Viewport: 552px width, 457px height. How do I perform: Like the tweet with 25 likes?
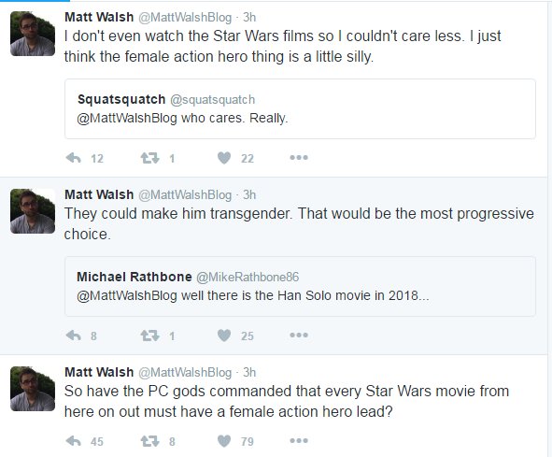(x=224, y=336)
